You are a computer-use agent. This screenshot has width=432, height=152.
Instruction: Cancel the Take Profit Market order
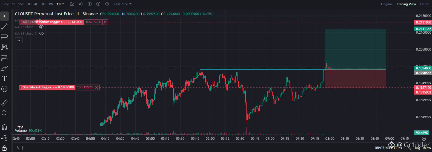105,22
